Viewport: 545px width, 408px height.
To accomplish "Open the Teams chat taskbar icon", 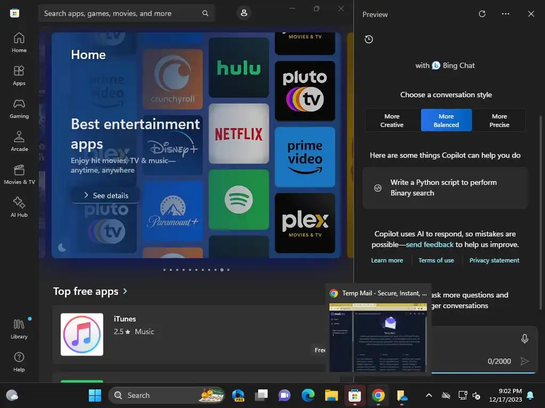I will [284, 395].
